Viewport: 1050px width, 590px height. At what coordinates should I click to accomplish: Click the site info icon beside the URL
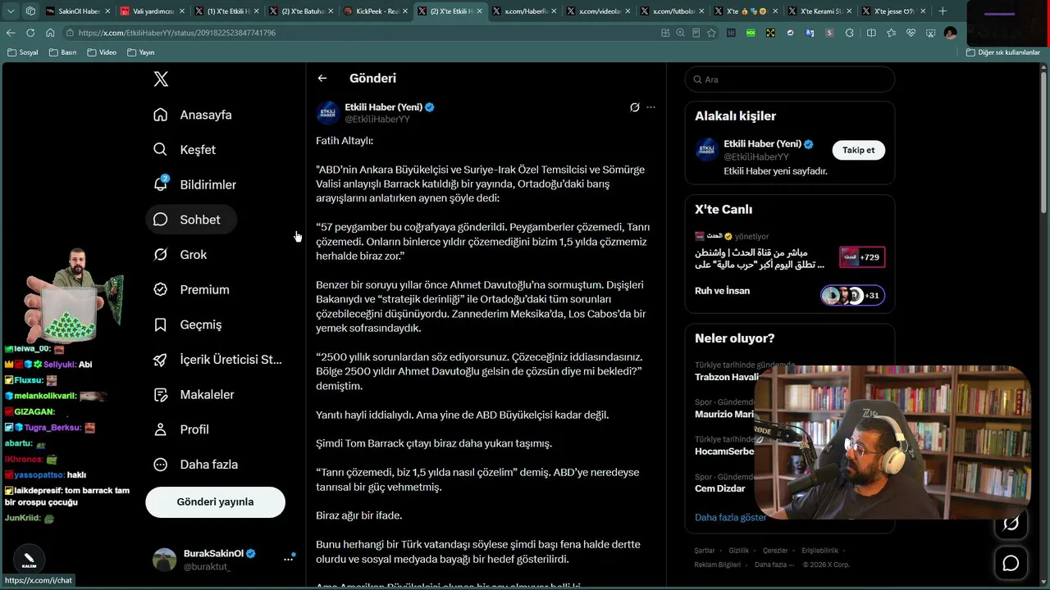click(71, 33)
